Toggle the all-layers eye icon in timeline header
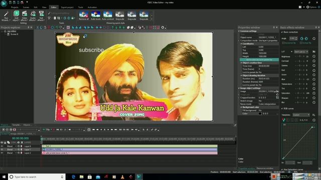Screen dimensions: 321x180 (2, 142)
